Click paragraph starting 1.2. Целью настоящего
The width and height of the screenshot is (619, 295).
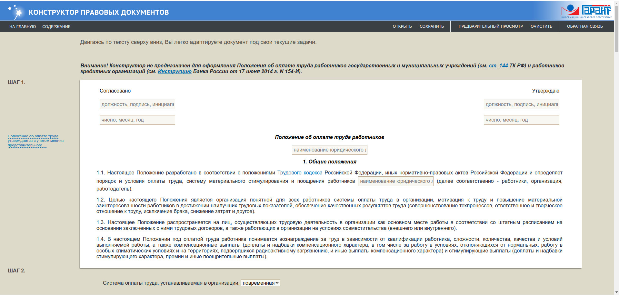click(x=329, y=206)
